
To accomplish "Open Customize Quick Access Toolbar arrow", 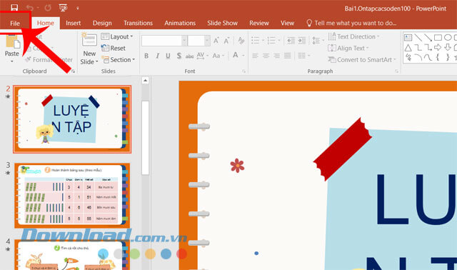I will point(78,8).
